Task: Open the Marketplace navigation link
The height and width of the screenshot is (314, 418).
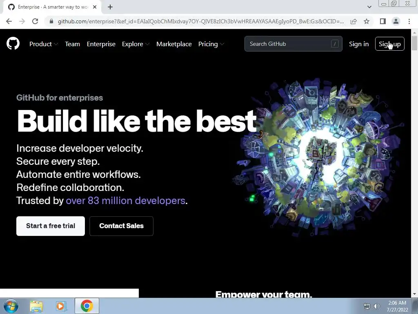Action: pyautogui.click(x=174, y=44)
